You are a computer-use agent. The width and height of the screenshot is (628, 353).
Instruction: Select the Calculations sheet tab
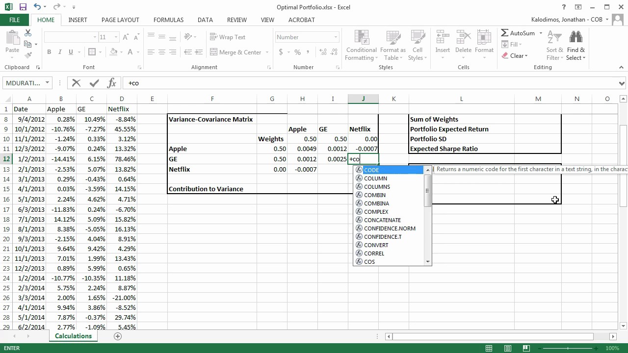tap(73, 336)
